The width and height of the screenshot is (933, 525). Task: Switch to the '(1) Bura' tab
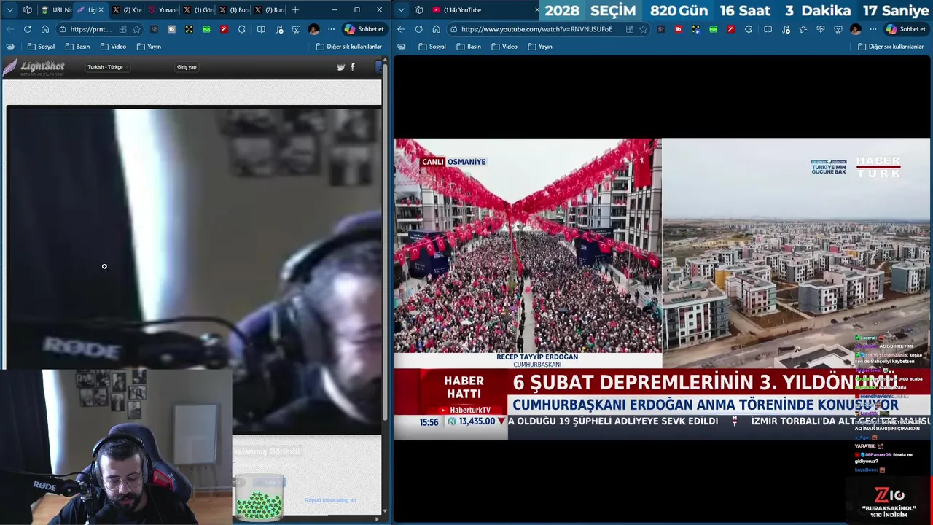coord(233,10)
